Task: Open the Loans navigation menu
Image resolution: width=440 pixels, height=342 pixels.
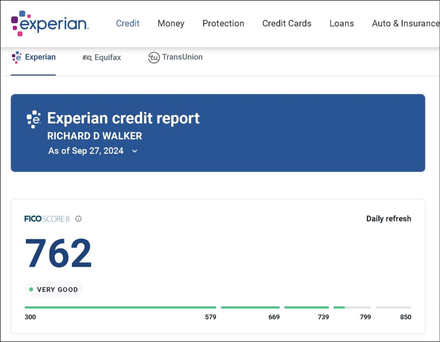Action: pyautogui.click(x=342, y=23)
